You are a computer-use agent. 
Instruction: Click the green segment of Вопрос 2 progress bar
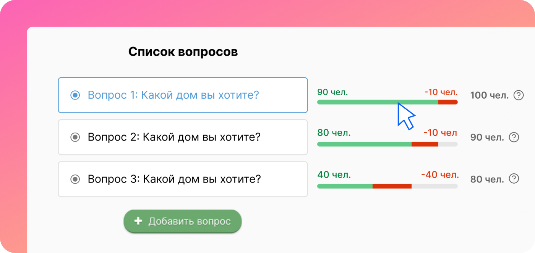click(364, 144)
